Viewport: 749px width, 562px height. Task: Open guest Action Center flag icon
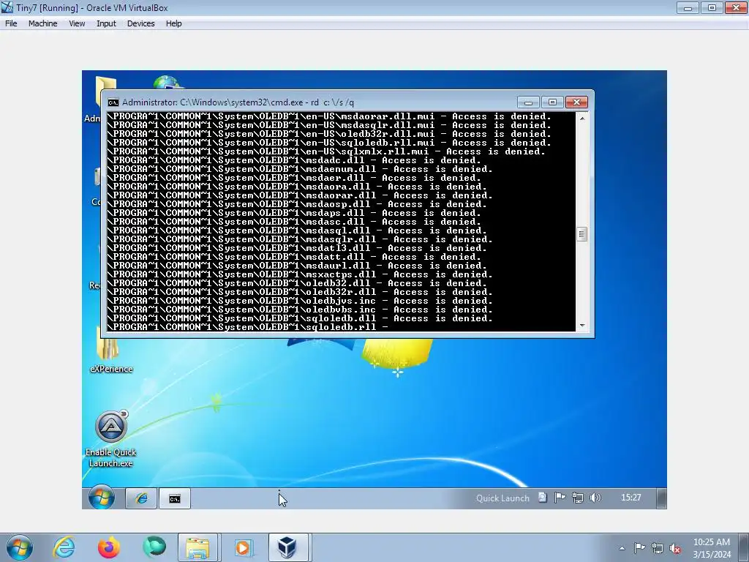pos(560,498)
